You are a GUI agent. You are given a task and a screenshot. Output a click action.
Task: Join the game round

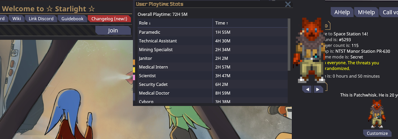click(113, 30)
